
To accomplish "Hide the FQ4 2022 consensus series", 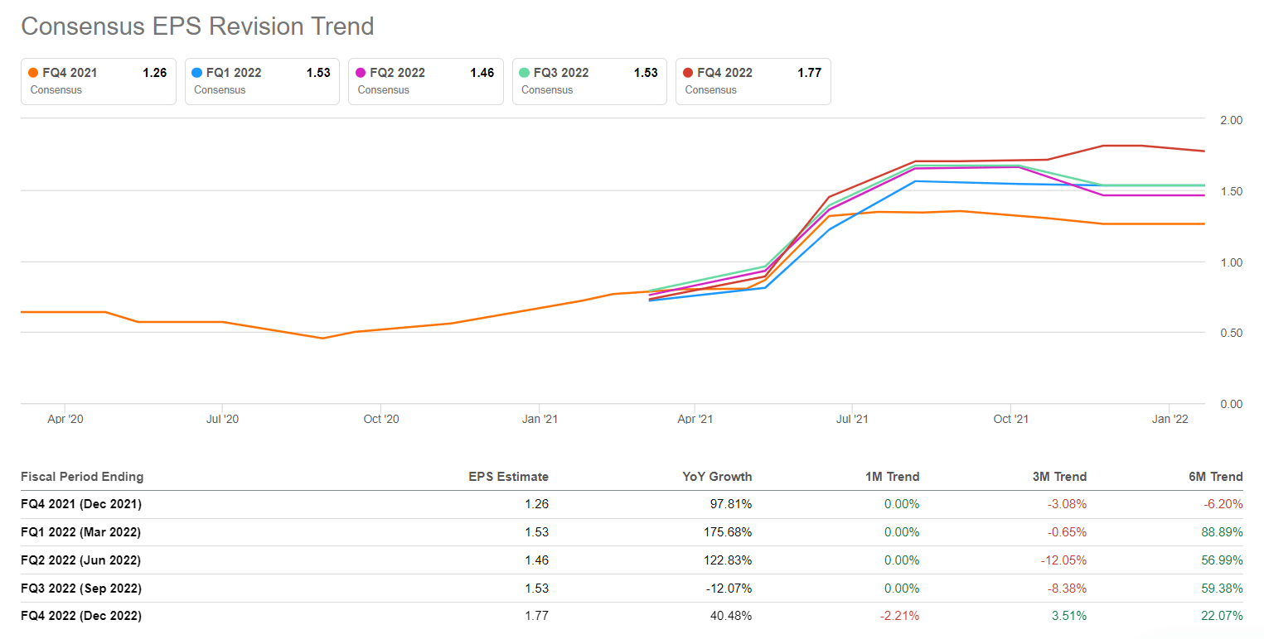I will click(753, 81).
